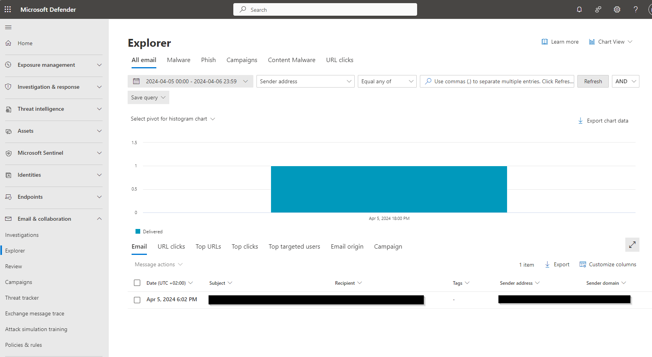Image resolution: width=652 pixels, height=357 pixels.
Task: Click the Investigation & response shield icon
Action: [x=8, y=87]
